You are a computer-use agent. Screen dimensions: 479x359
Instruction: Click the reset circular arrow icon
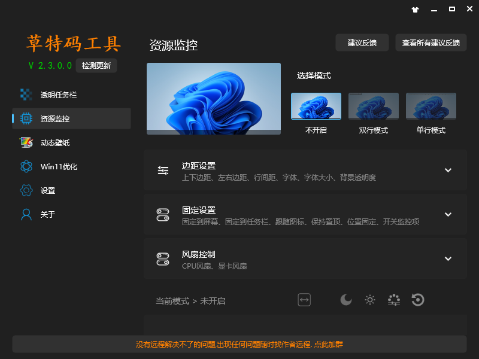click(418, 300)
